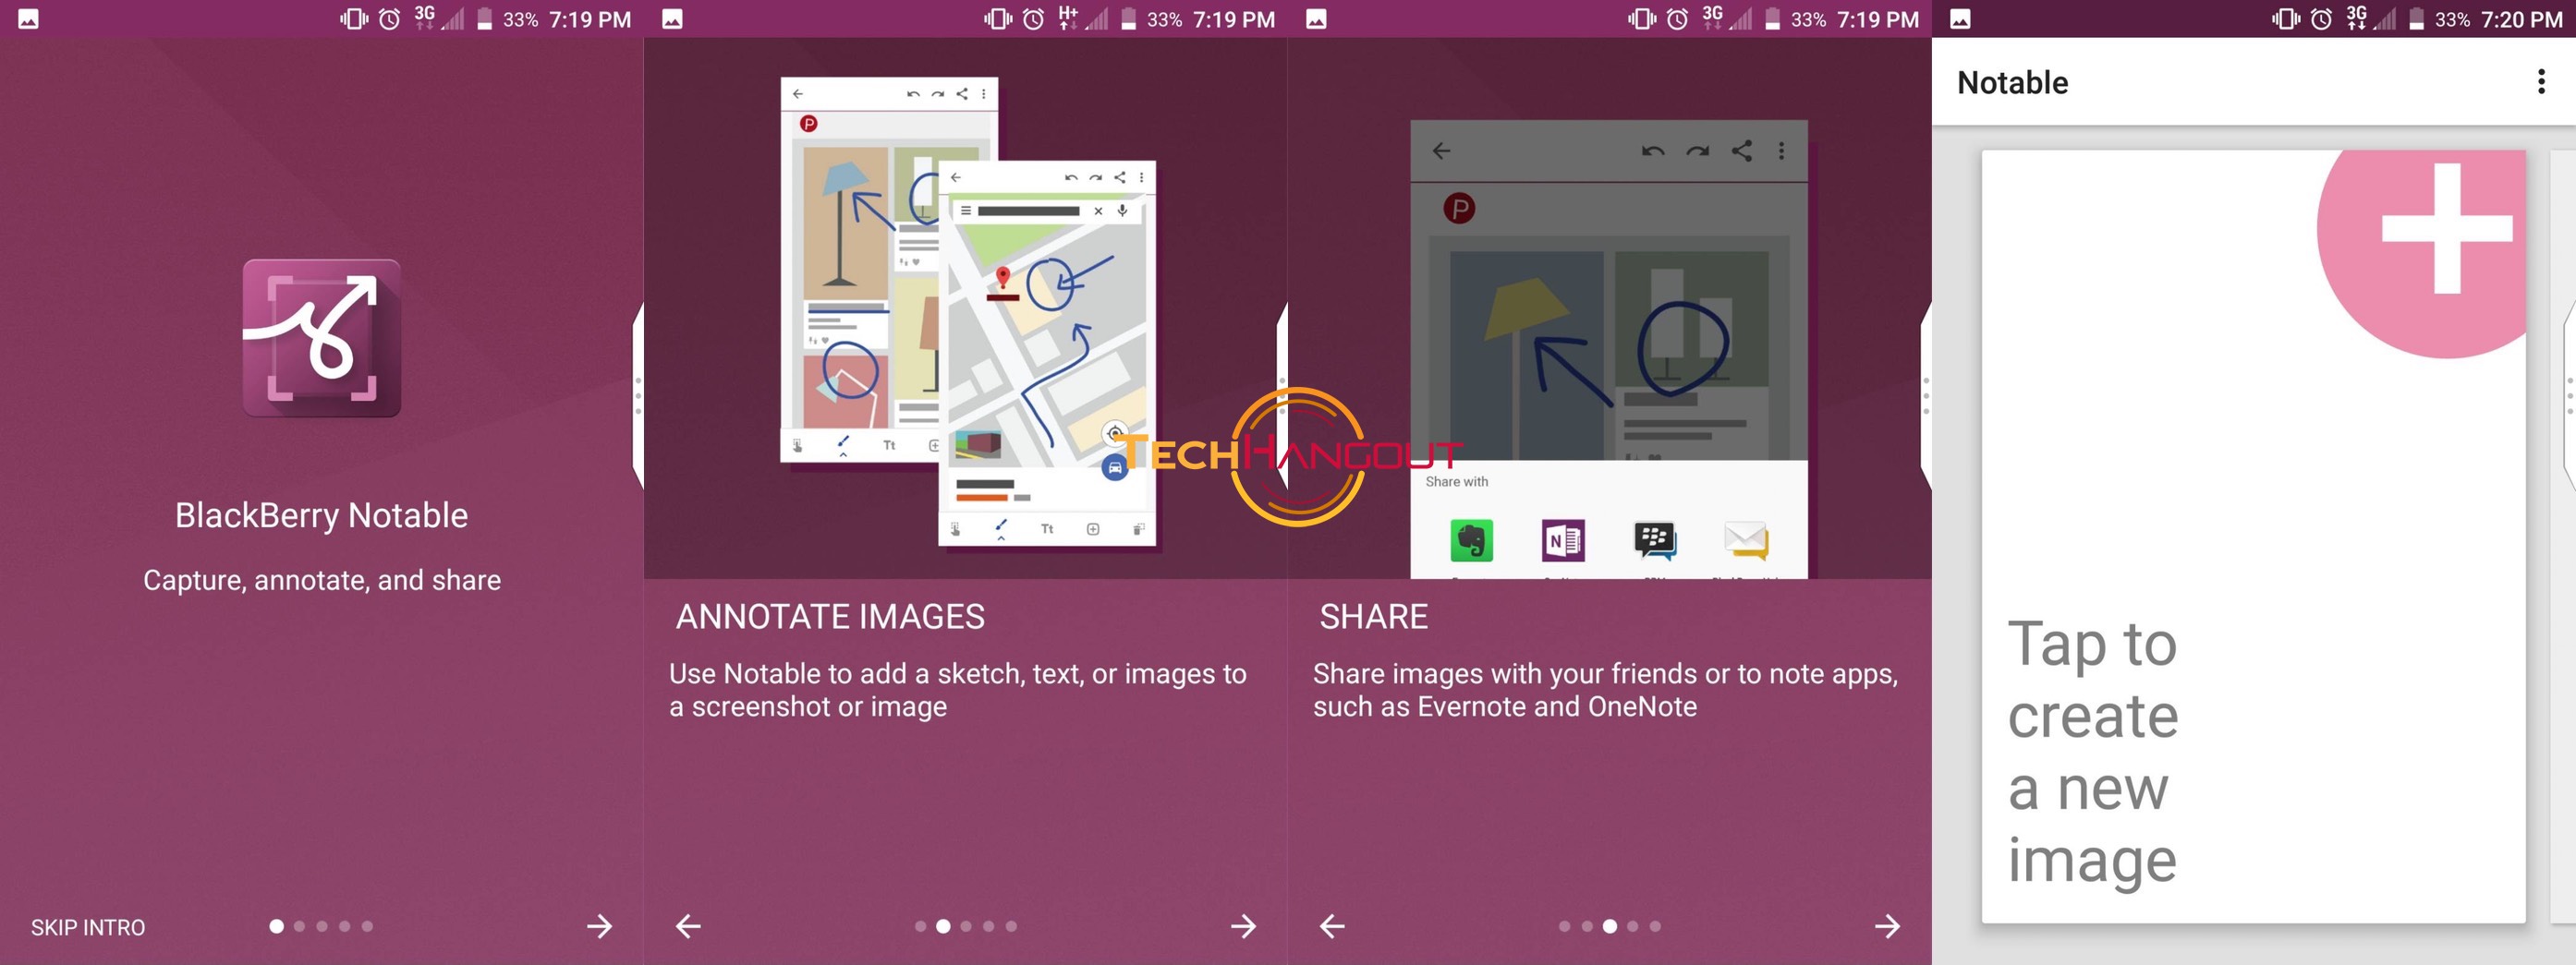Tap vibrate icon in welcome screen status bar

[354, 19]
